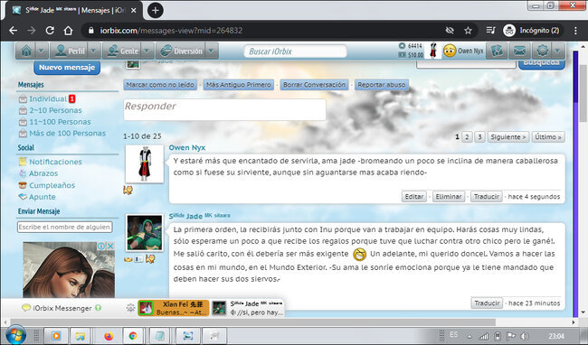Click the Notificaciones note icon
588x345 pixels.
point(23,162)
